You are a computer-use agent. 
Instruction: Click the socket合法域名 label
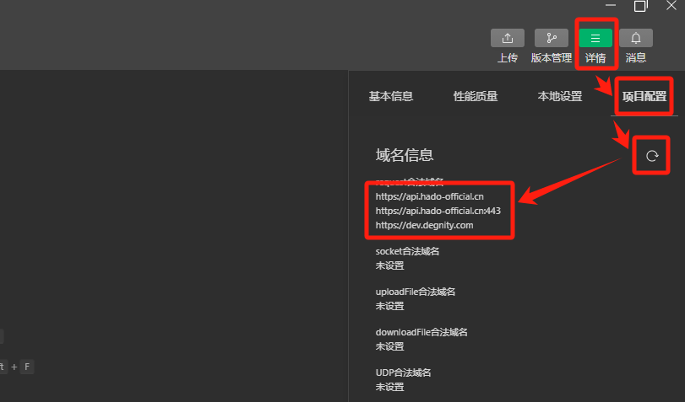point(407,251)
